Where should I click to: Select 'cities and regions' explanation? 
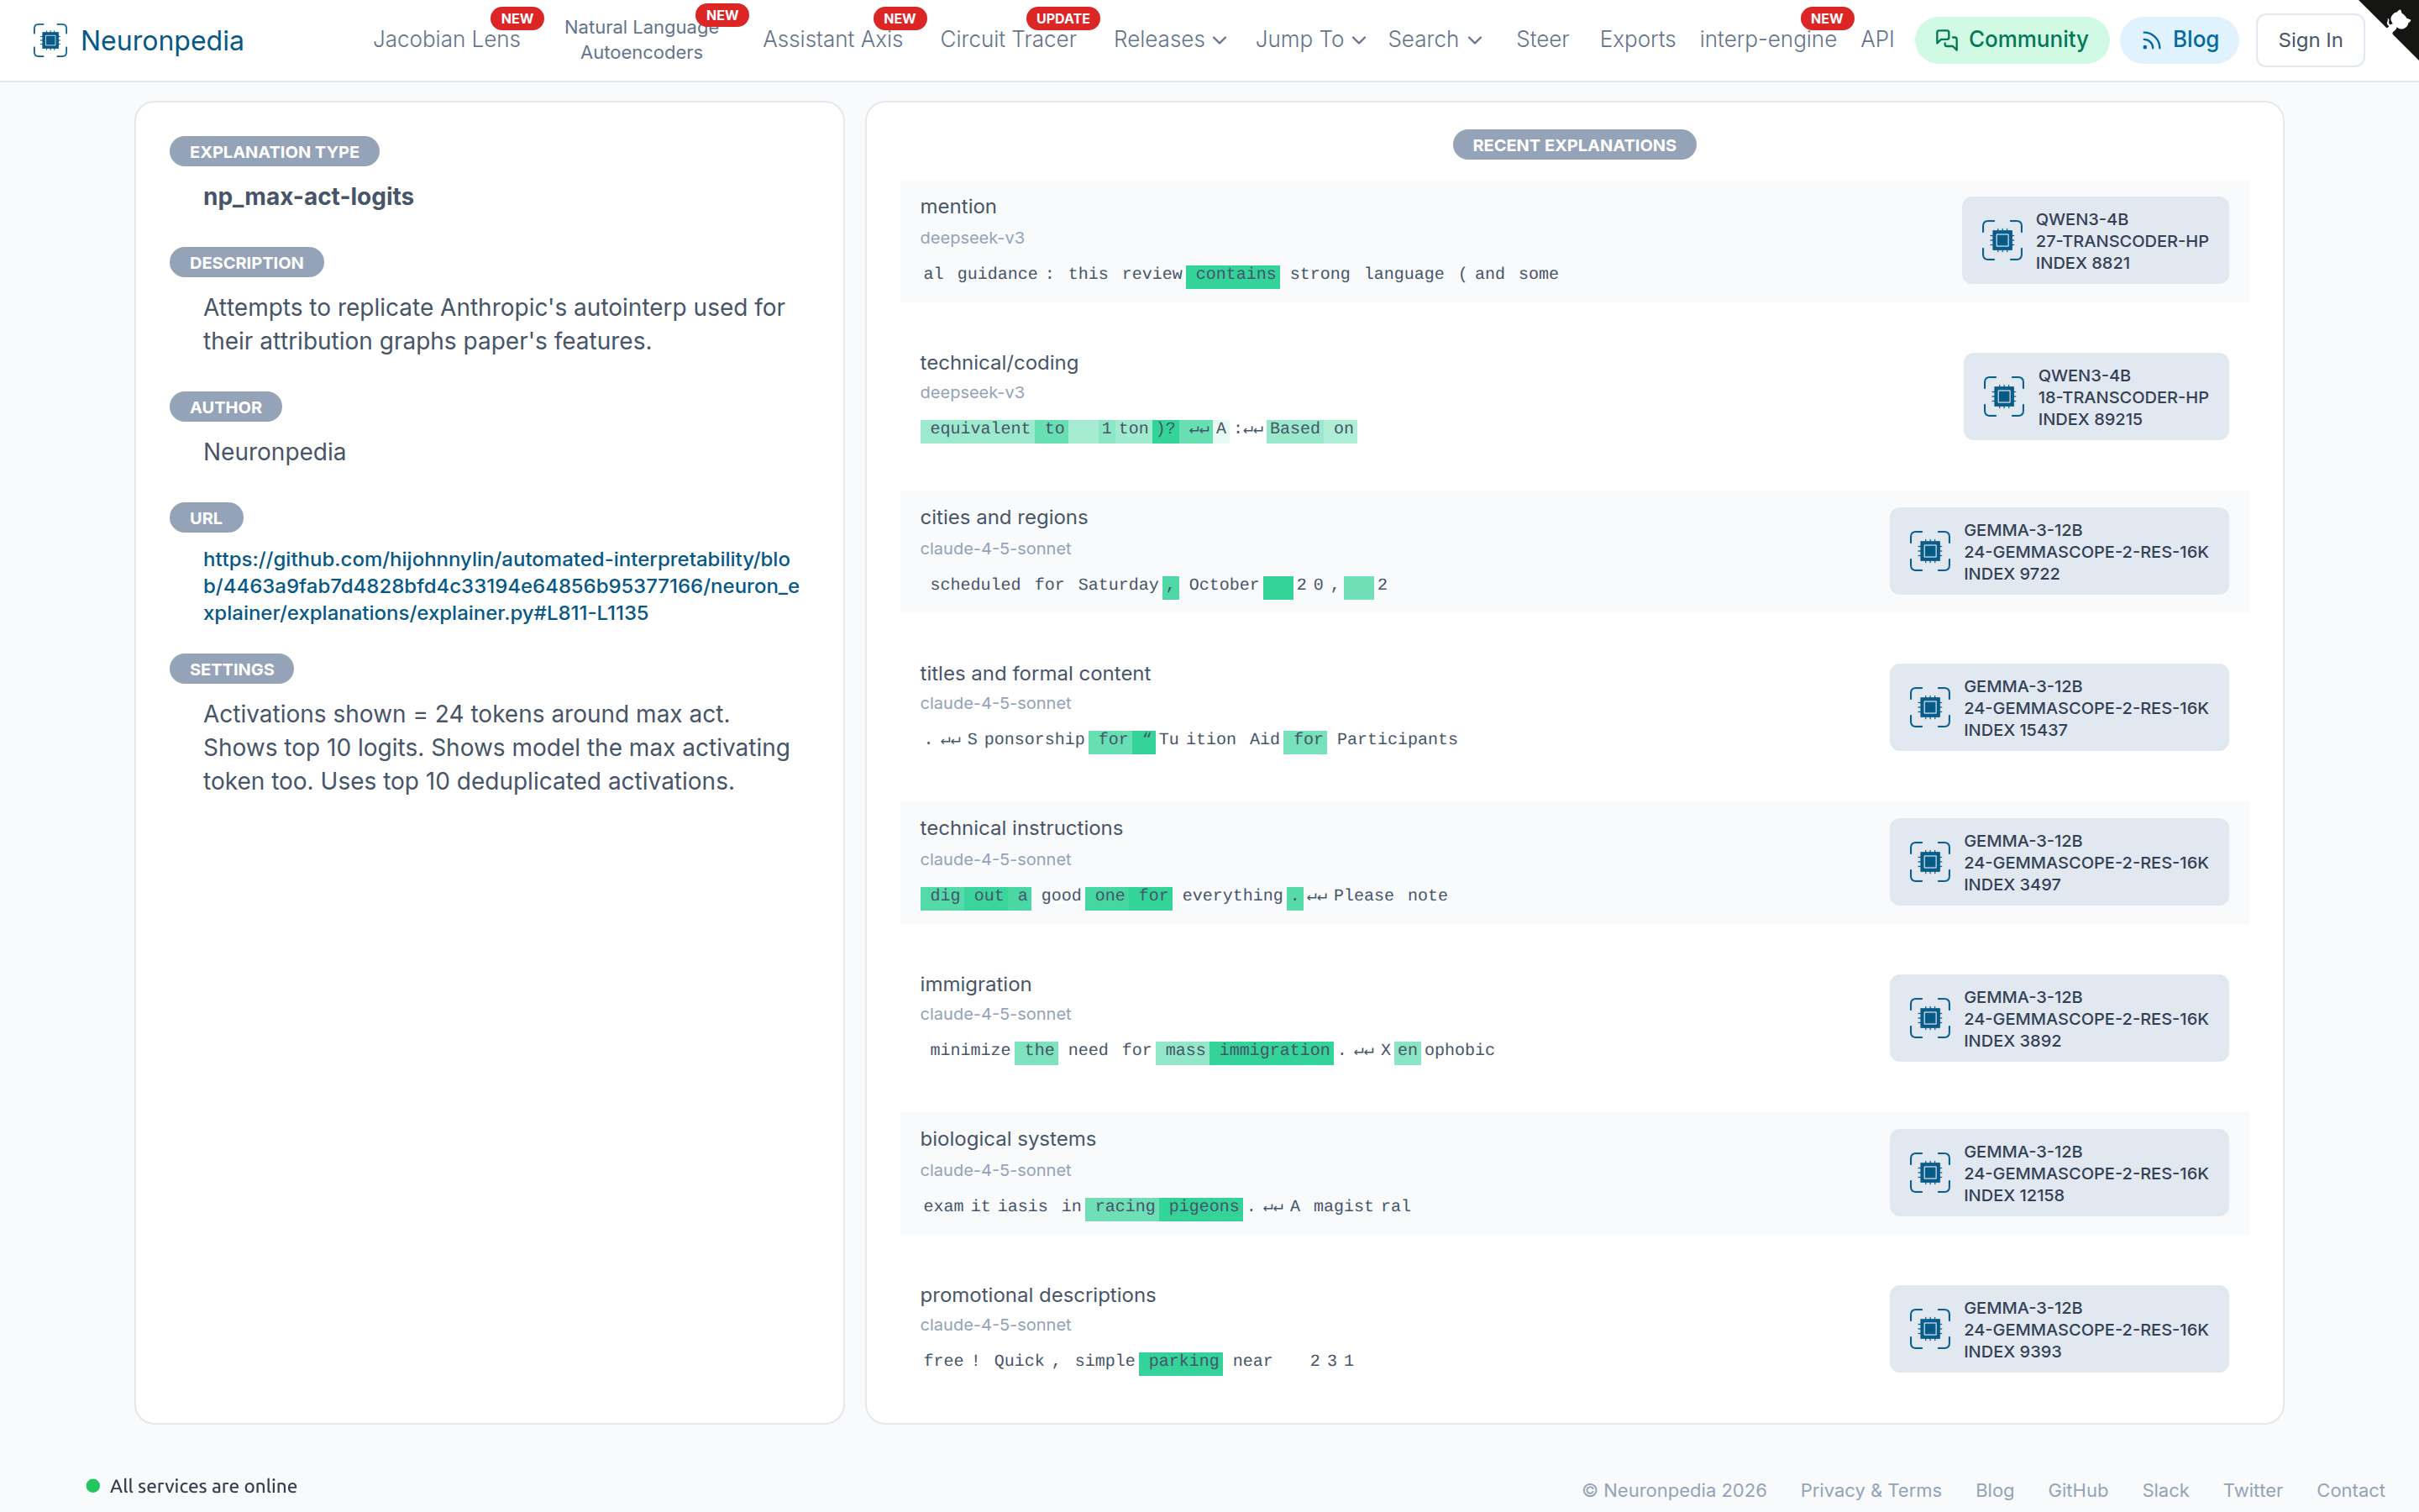click(1573, 552)
